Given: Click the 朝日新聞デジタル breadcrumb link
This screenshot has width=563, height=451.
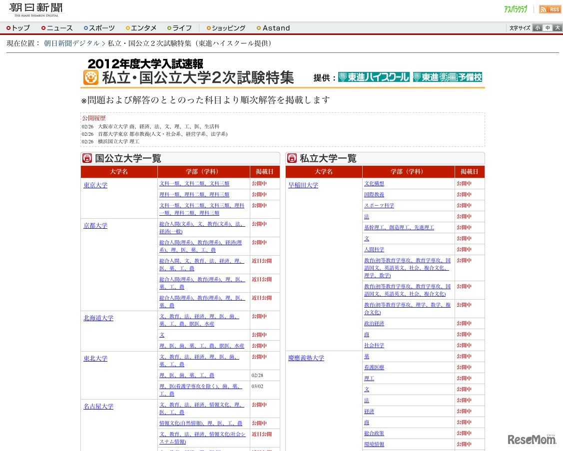Looking at the screenshot, I should [x=71, y=43].
